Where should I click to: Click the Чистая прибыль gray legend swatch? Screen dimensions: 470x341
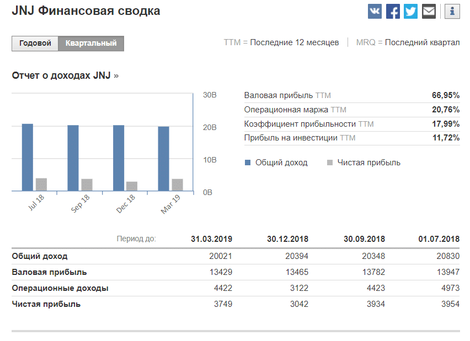pyautogui.click(x=330, y=163)
